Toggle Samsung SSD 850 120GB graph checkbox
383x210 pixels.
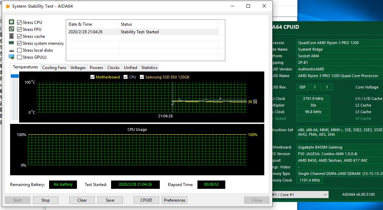coord(142,77)
